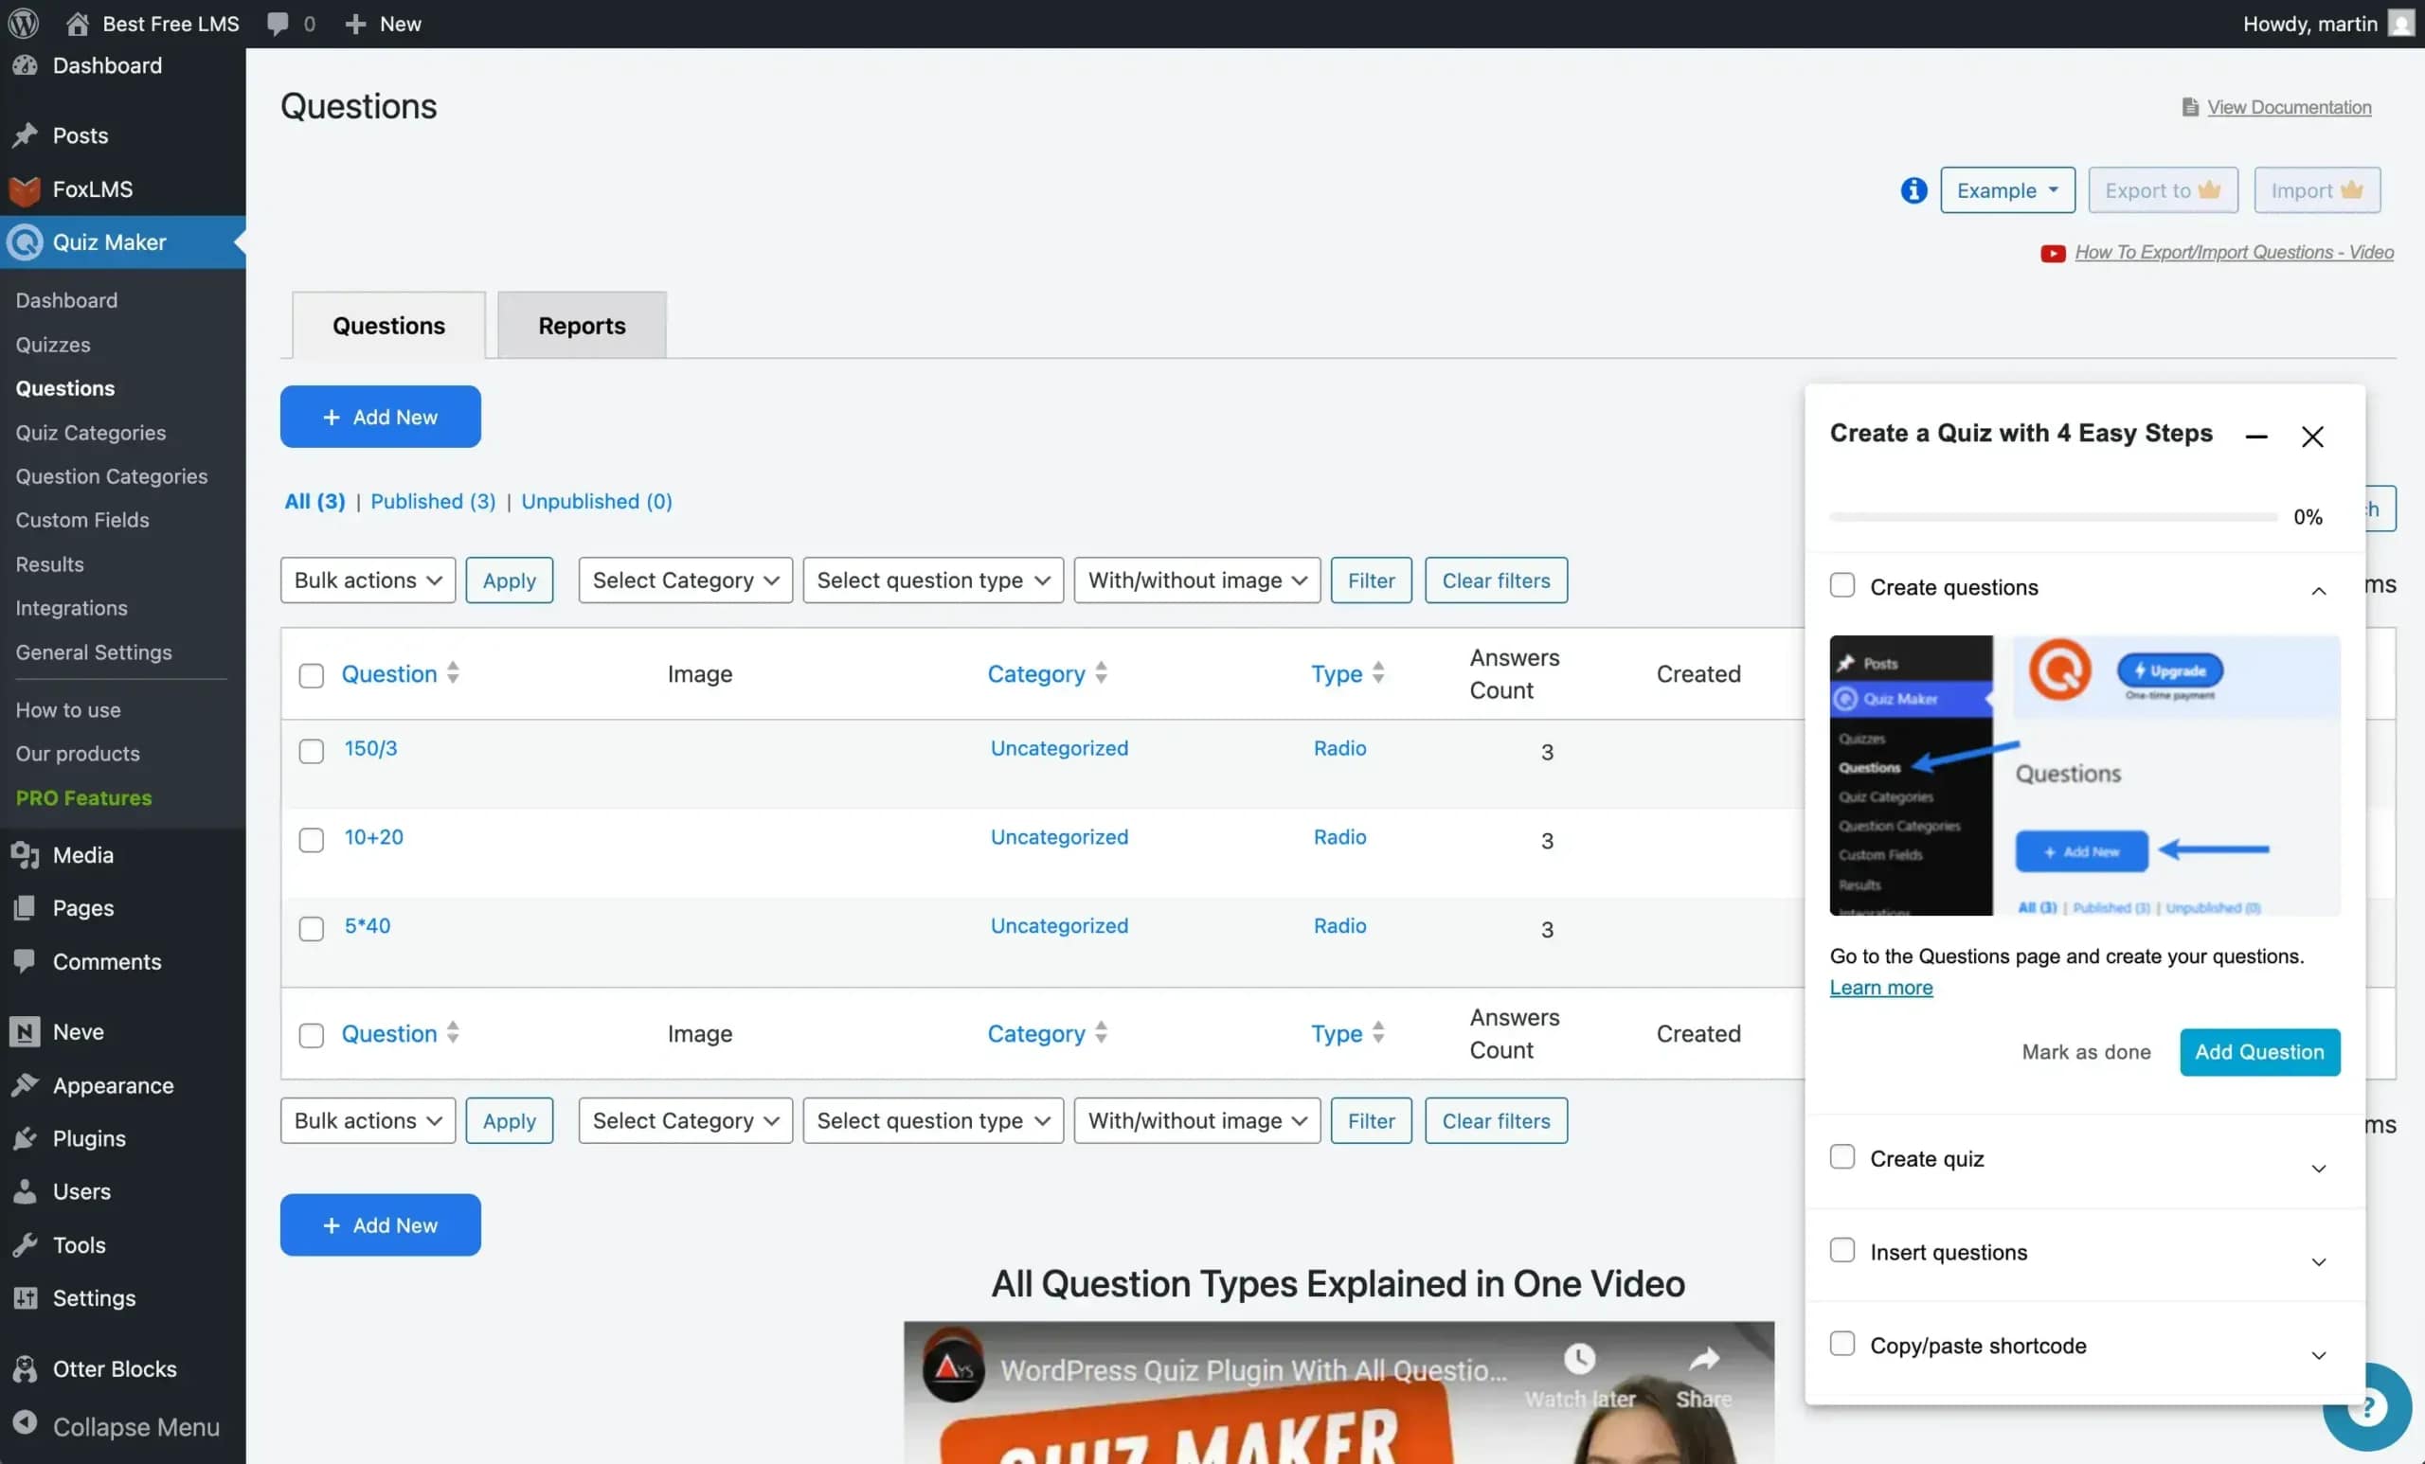Click the Otter Blocks icon
Image resolution: width=2425 pixels, height=1464 pixels.
[x=26, y=1368]
